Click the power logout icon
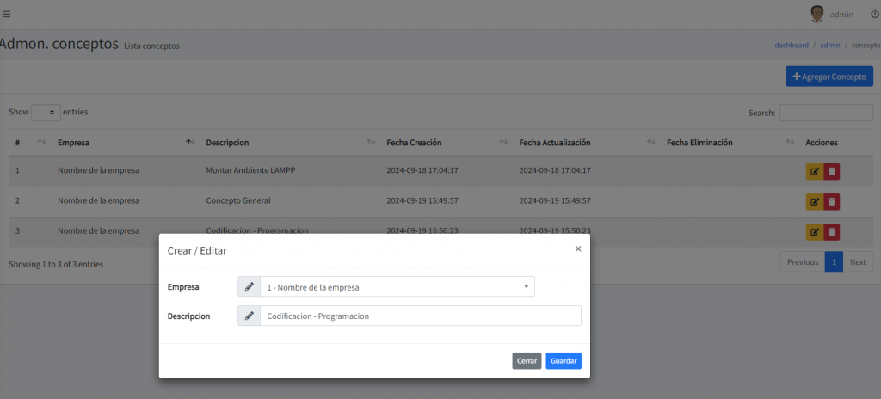Image resolution: width=881 pixels, height=399 pixels. (874, 14)
